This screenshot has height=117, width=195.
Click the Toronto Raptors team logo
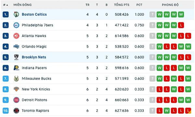[16, 111]
